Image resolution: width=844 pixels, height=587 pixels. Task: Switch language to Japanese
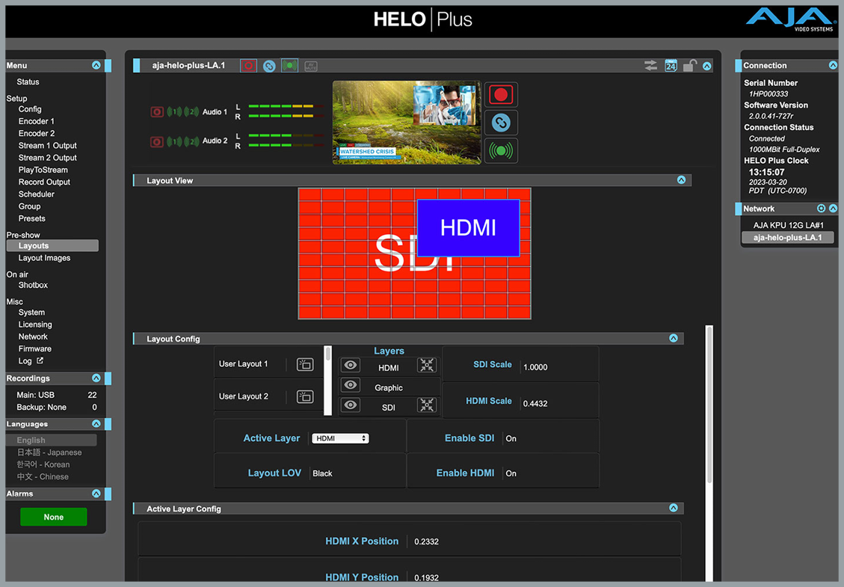tap(49, 452)
